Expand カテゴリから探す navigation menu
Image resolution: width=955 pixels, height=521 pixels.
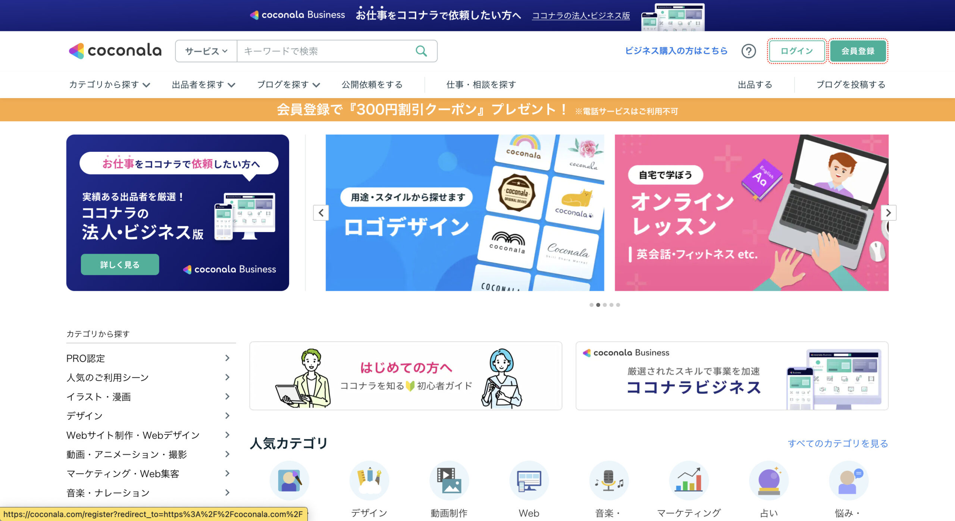(x=109, y=85)
